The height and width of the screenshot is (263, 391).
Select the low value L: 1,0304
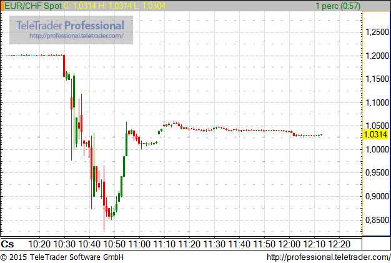(150, 6)
